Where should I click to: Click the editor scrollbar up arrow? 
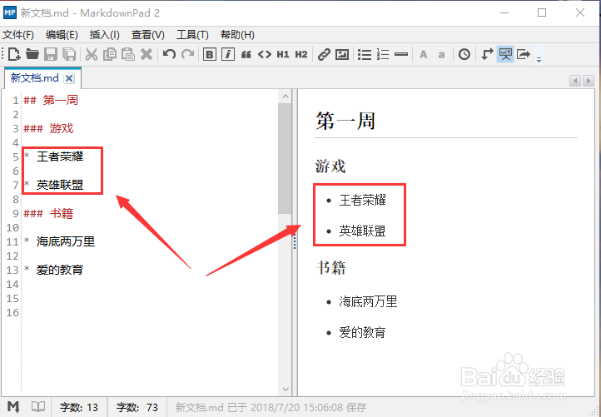coord(286,97)
